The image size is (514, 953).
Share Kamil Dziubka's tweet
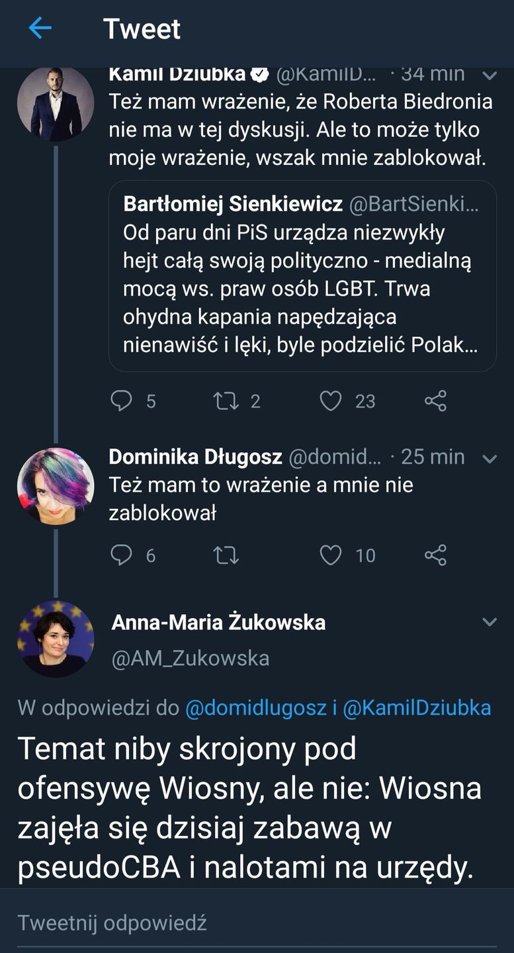click(435, 401)
